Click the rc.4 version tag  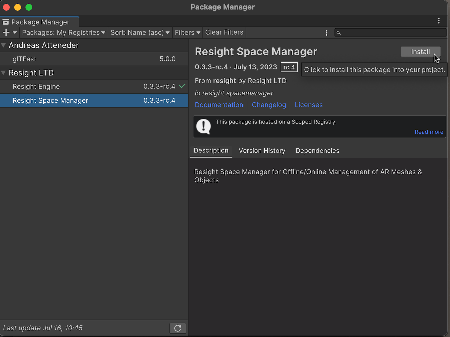(289, 67)
